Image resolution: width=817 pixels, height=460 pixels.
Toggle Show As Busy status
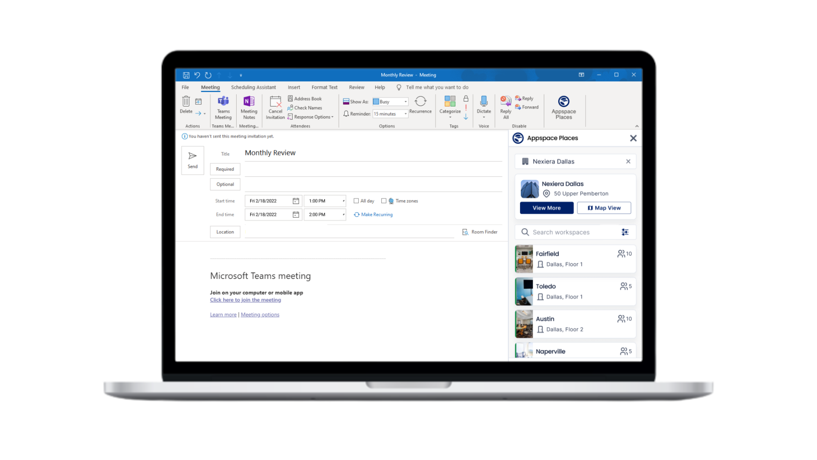pos(390,101)
